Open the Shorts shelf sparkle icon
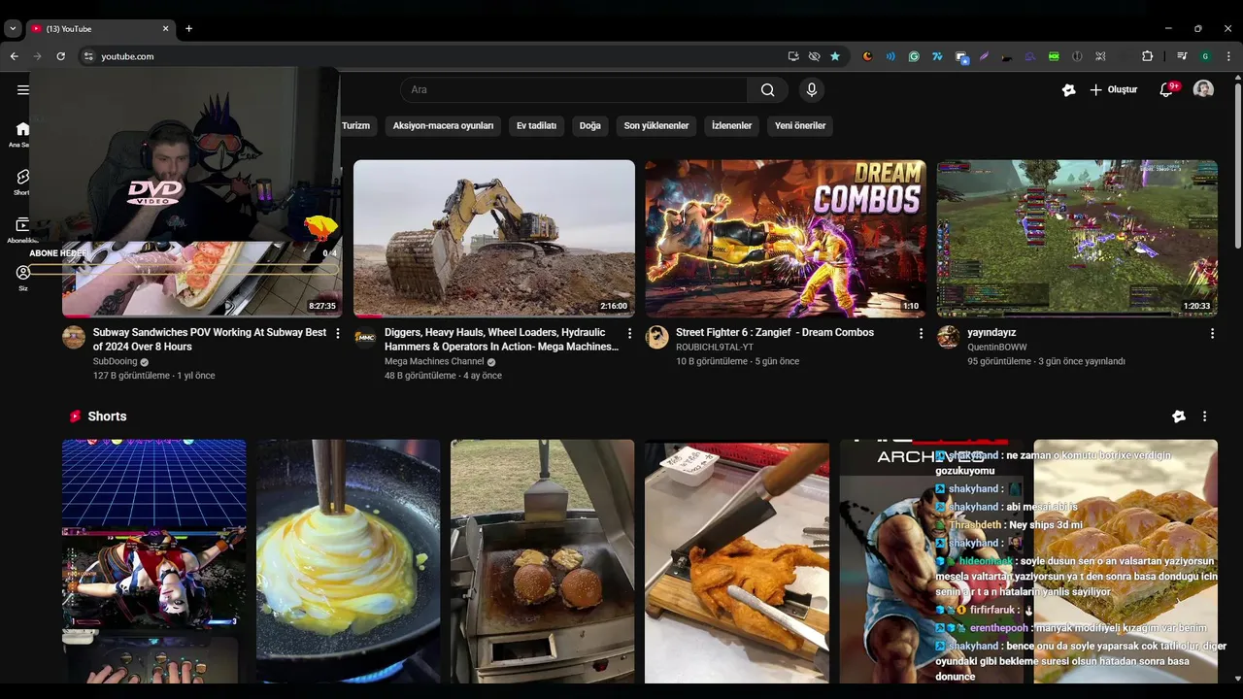Image resolution: width=1243 pixels, height=699 pixels. (x=1179, y=416)
